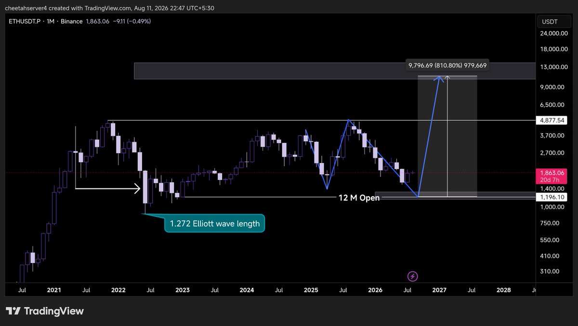Click the 2028 label on time axis
Viewport: 578px width, 326px height.
pyautogui.click(x=504, y=290)
